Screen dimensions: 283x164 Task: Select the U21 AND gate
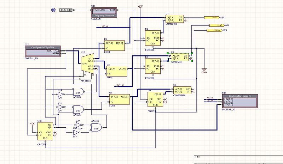point(96,129)
